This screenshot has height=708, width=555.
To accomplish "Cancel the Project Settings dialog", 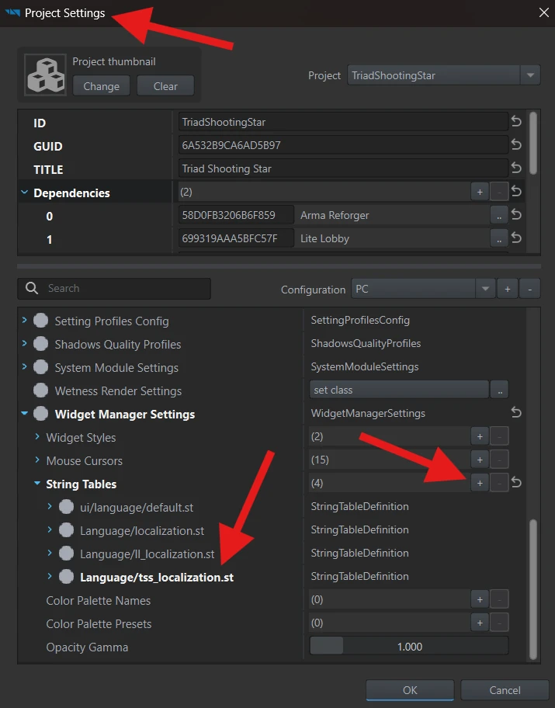I will pyautogui.click(x=505, y=690).
